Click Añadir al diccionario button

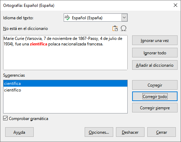click(155, 65)
